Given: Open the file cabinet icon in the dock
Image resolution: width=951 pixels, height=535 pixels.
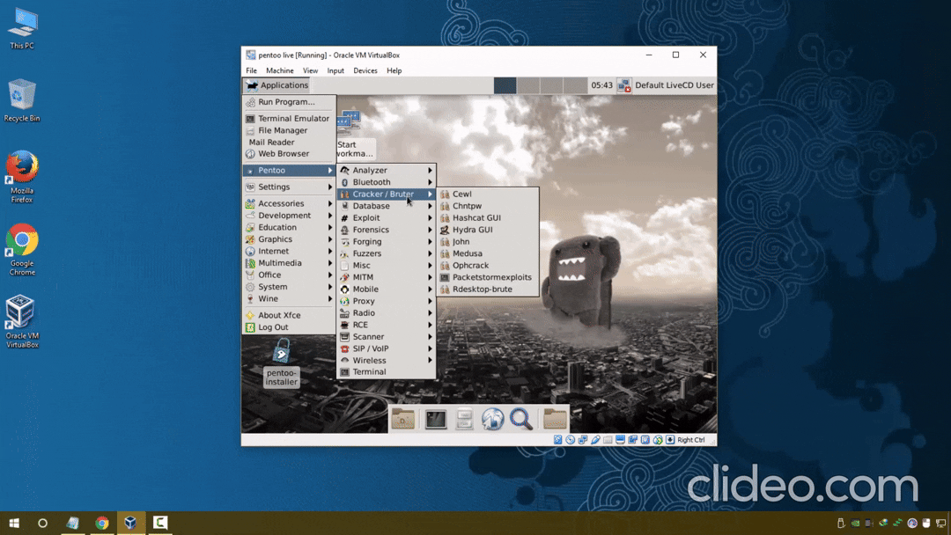Looking at the screenshot, I should pos(464,420).
